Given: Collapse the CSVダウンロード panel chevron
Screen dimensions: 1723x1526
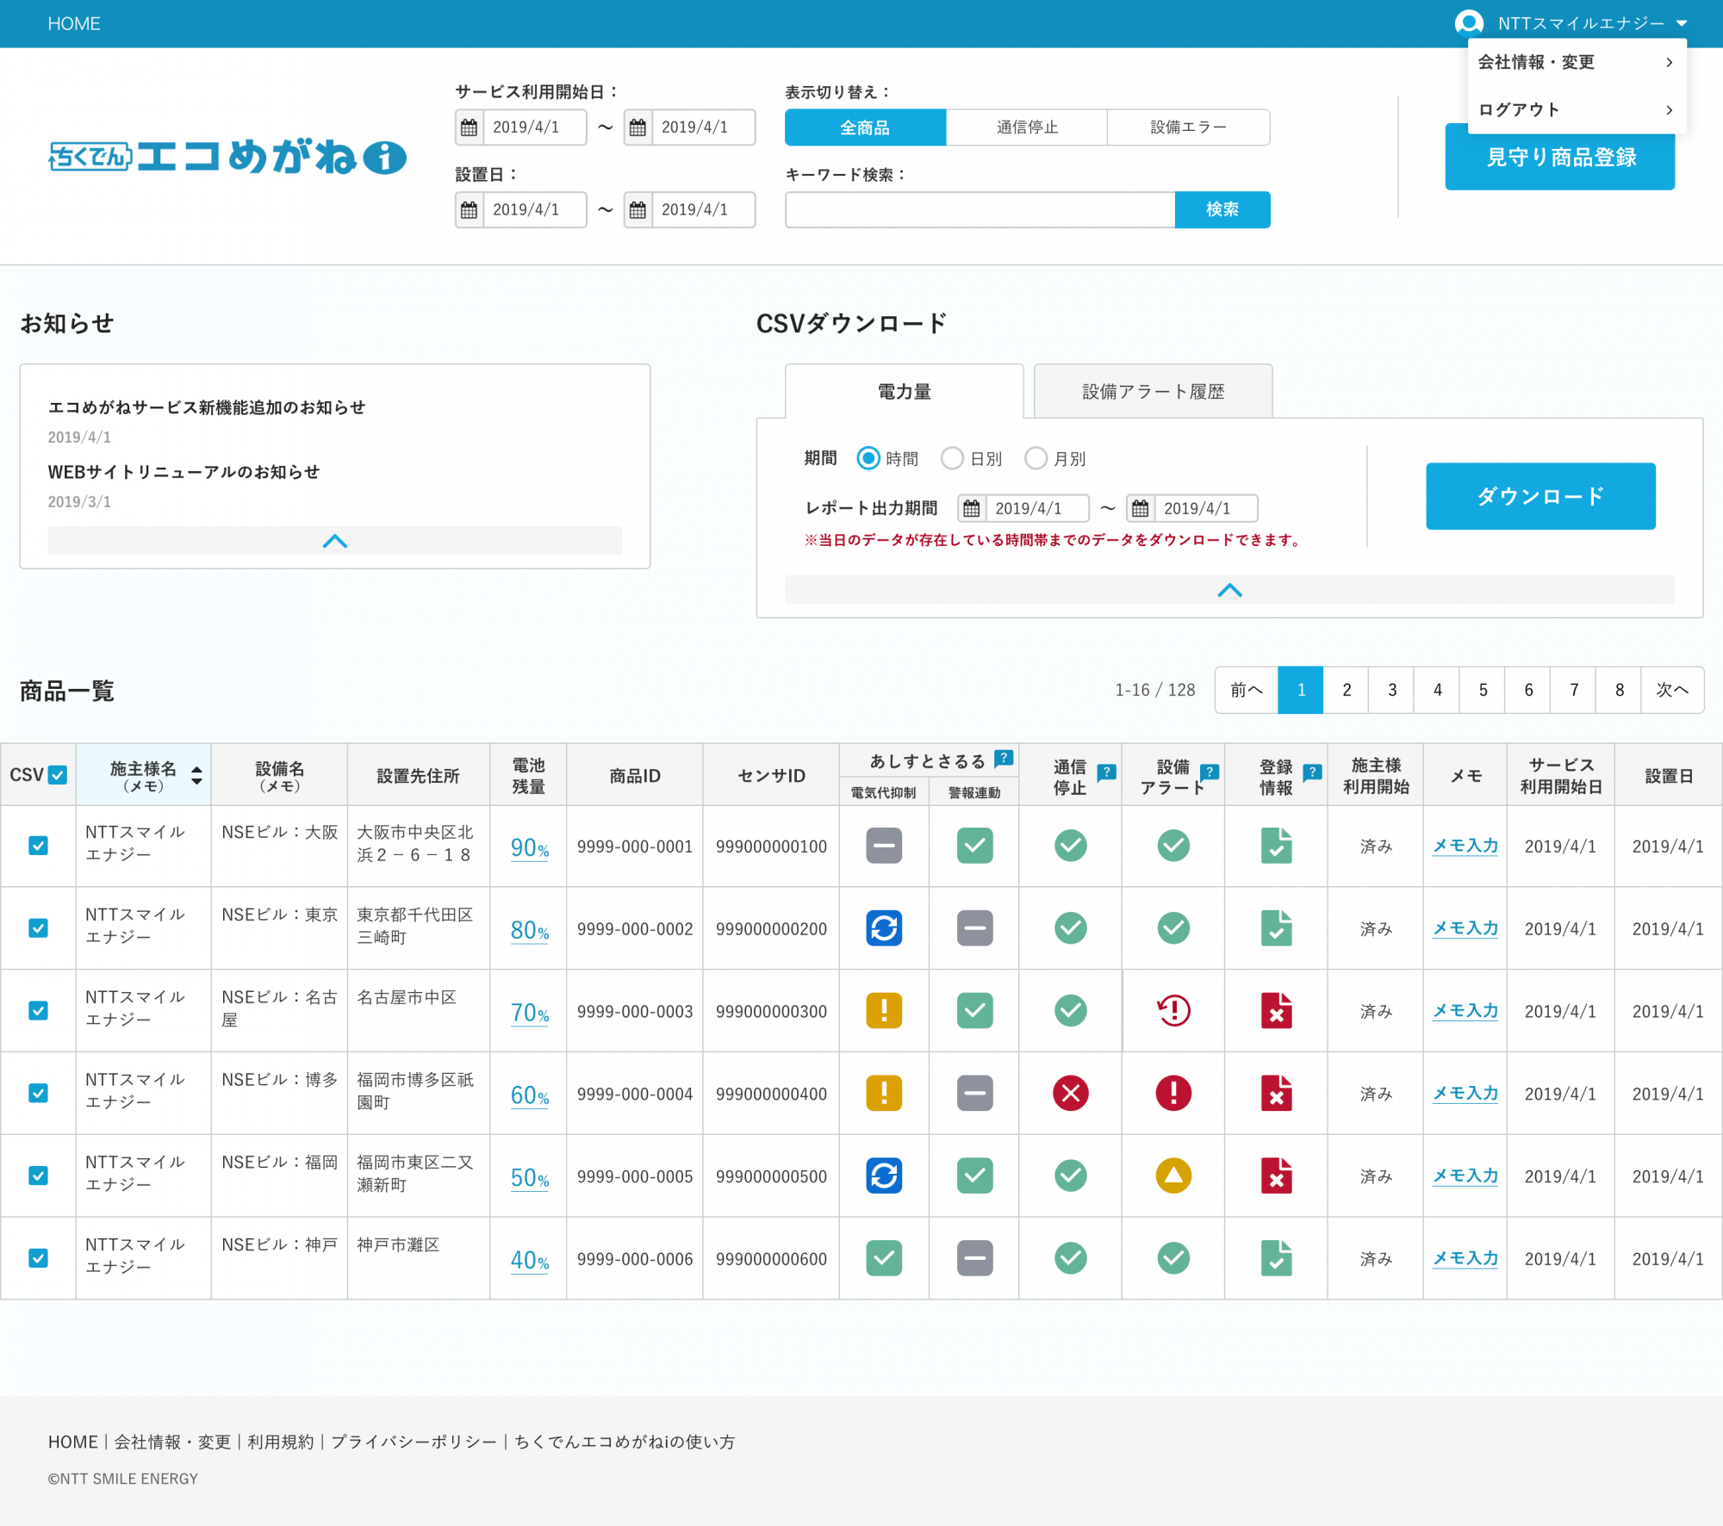Looking at the screenshot, I should point(1229,590).
